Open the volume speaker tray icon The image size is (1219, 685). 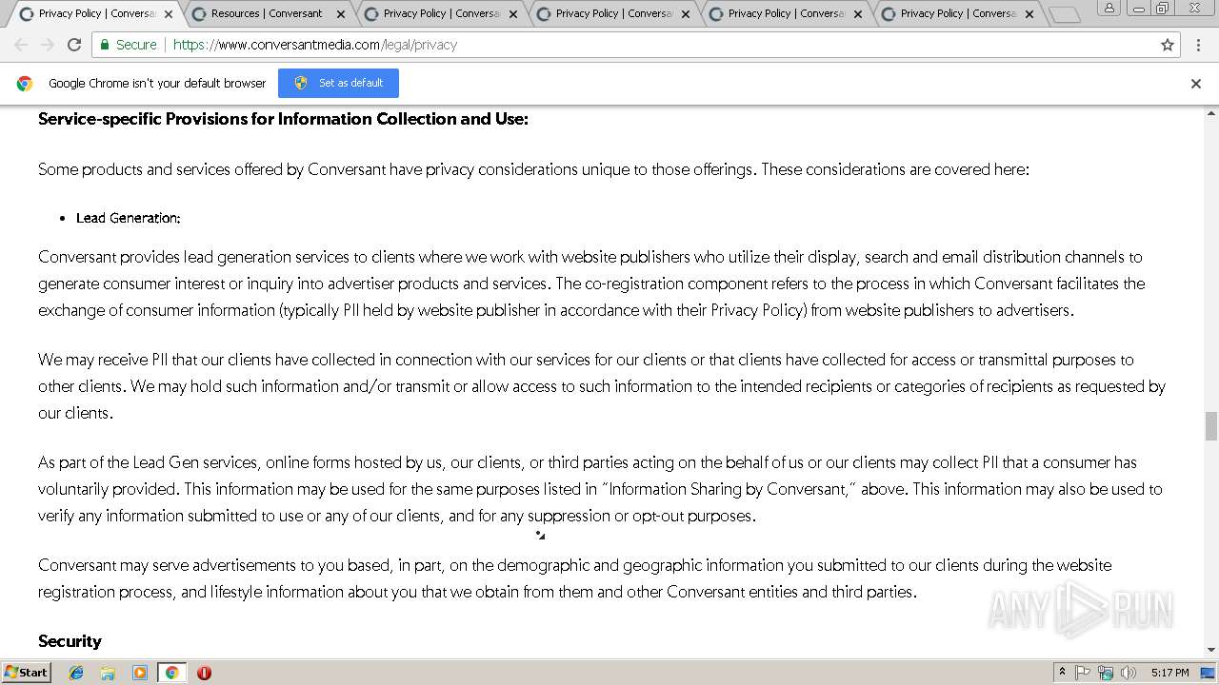1129,673
